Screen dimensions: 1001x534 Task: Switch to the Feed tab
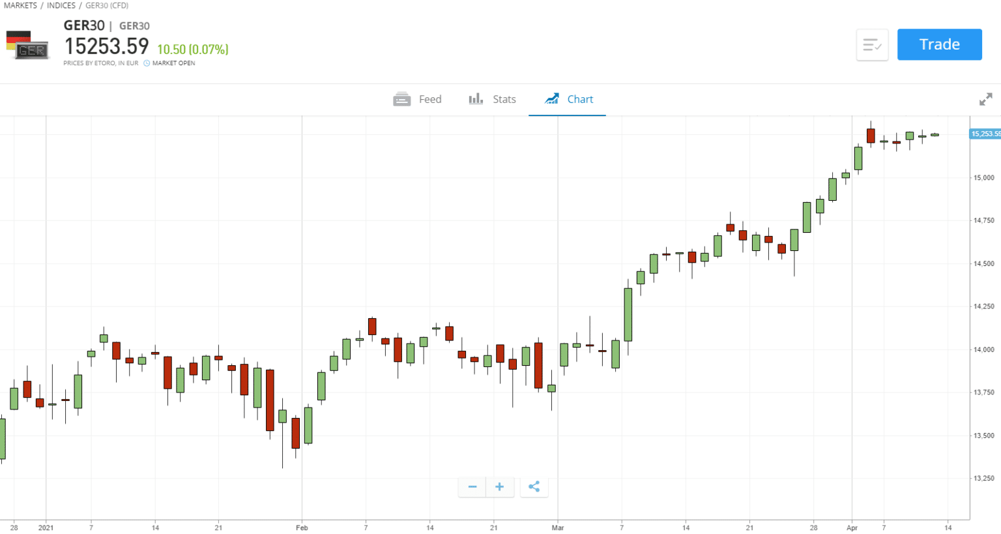tap(418, 99)
